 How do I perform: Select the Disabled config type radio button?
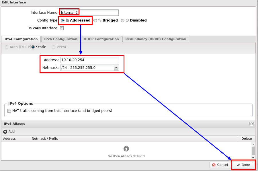(x=123, y=20)
